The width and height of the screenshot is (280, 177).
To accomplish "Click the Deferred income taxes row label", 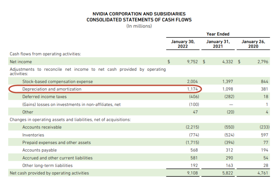I will (45, 97).
